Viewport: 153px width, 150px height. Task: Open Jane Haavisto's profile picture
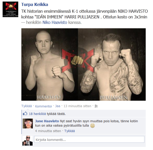28,124
